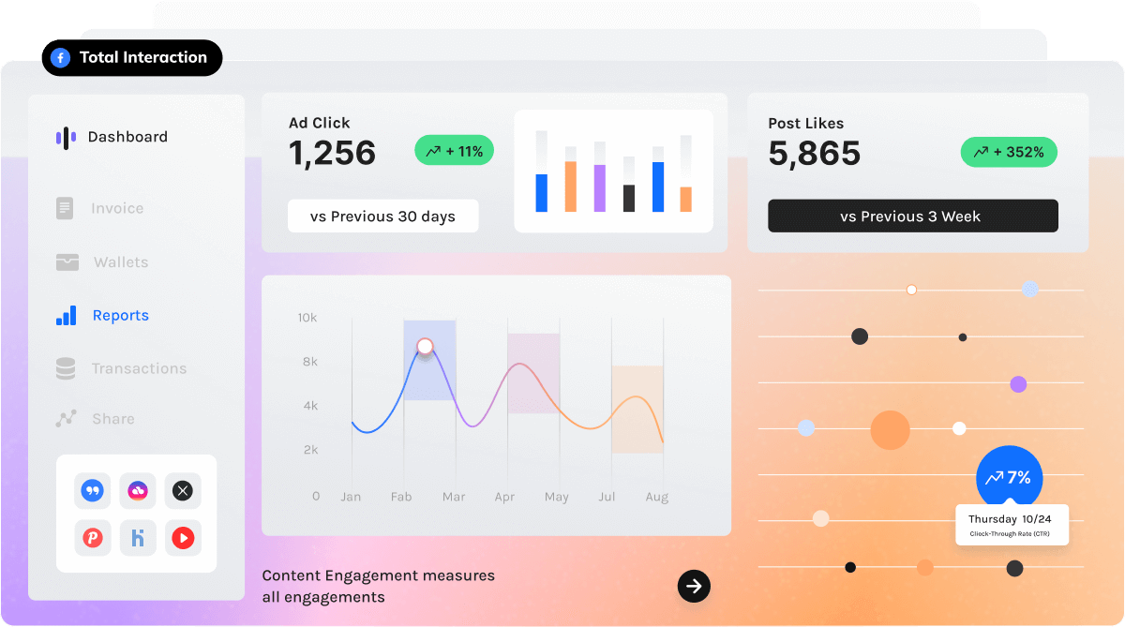
Task: Click the blue quotation marks app icon
Action: coord(92,489)
